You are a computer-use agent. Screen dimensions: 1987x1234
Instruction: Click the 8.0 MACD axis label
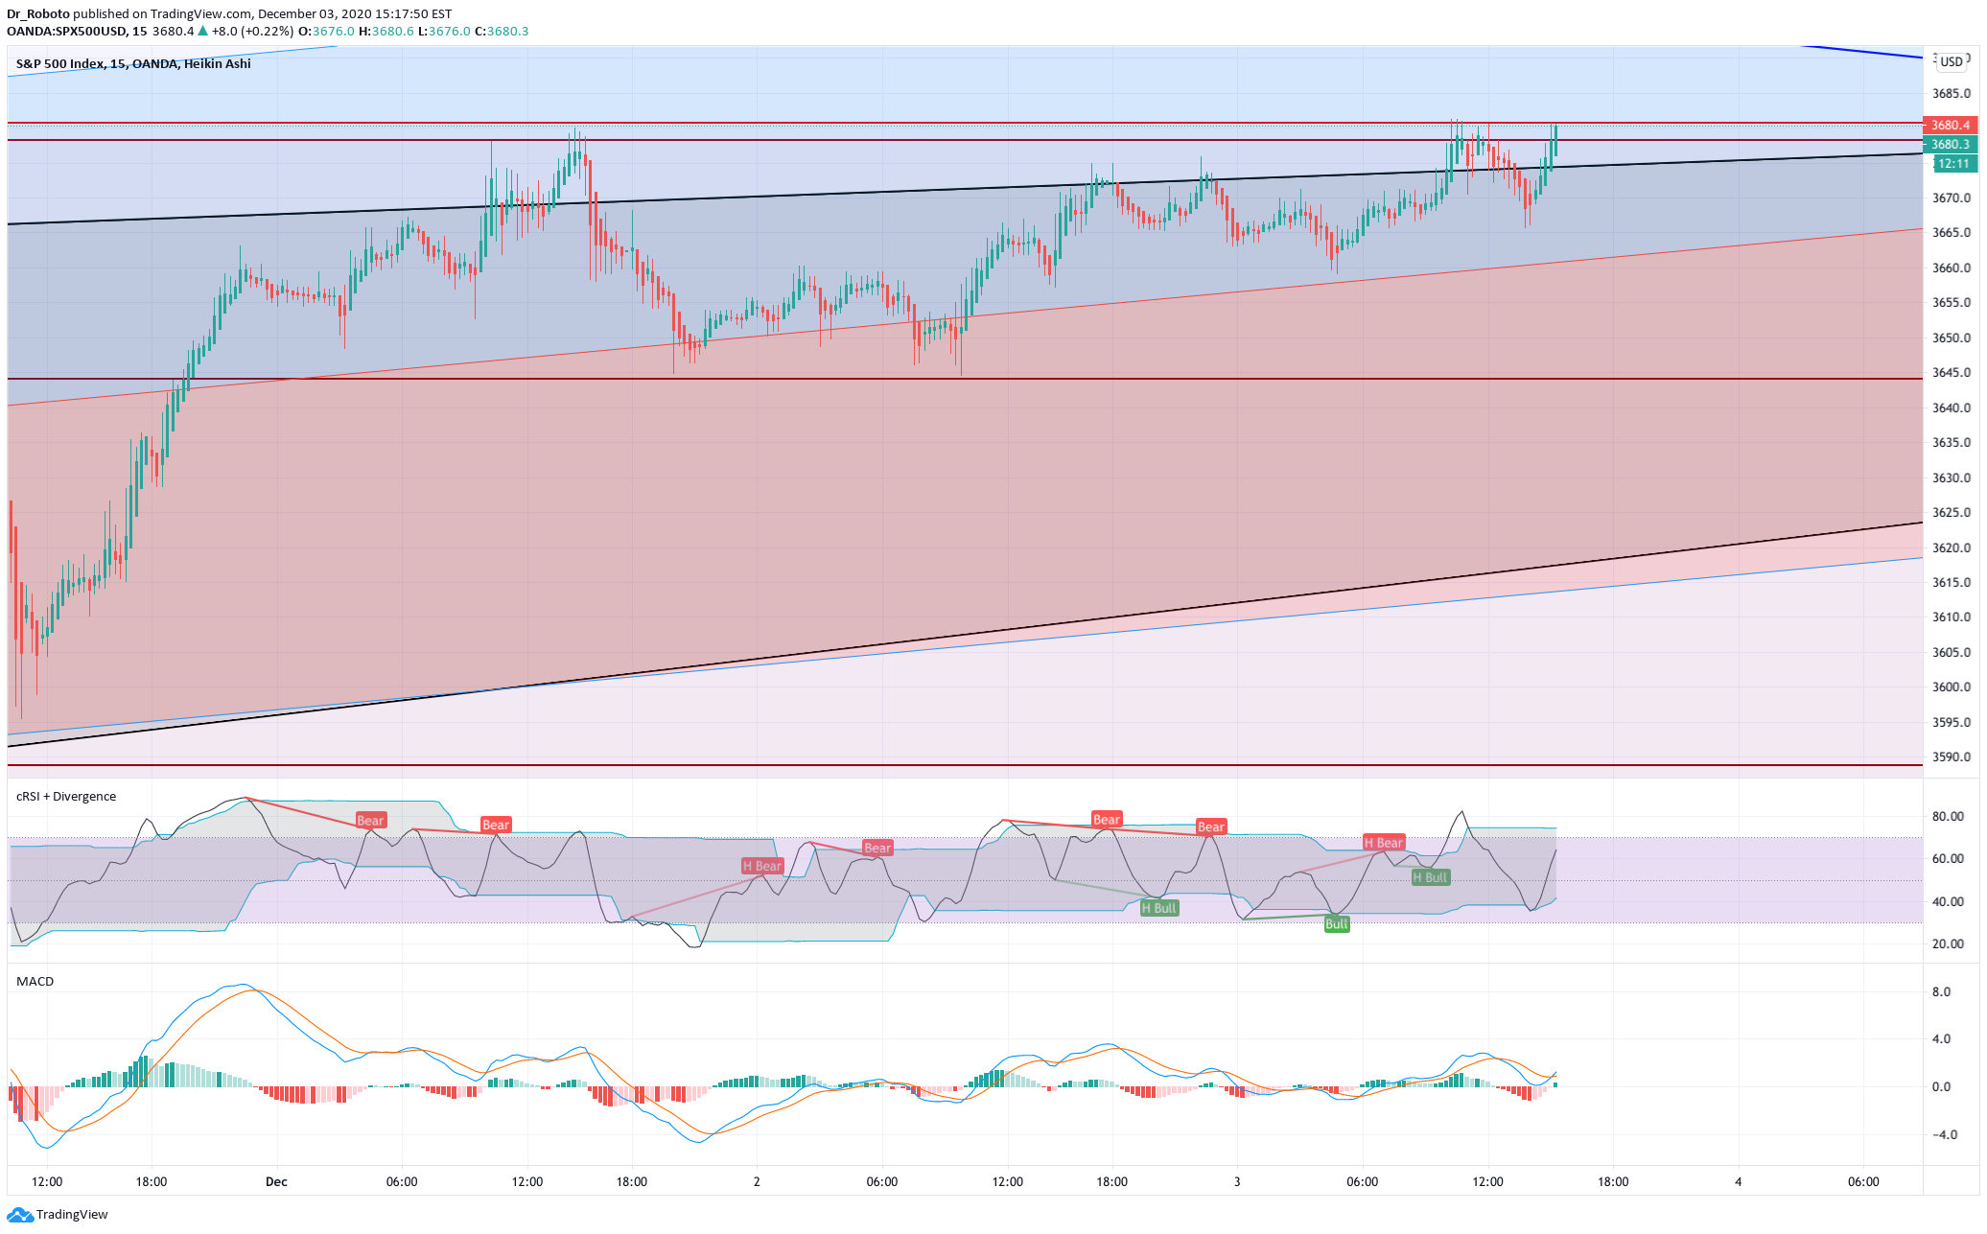coord(1941,992)
